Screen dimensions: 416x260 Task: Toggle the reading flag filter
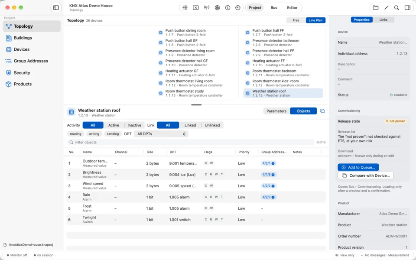pyautogui.click(x=75, y=134)
